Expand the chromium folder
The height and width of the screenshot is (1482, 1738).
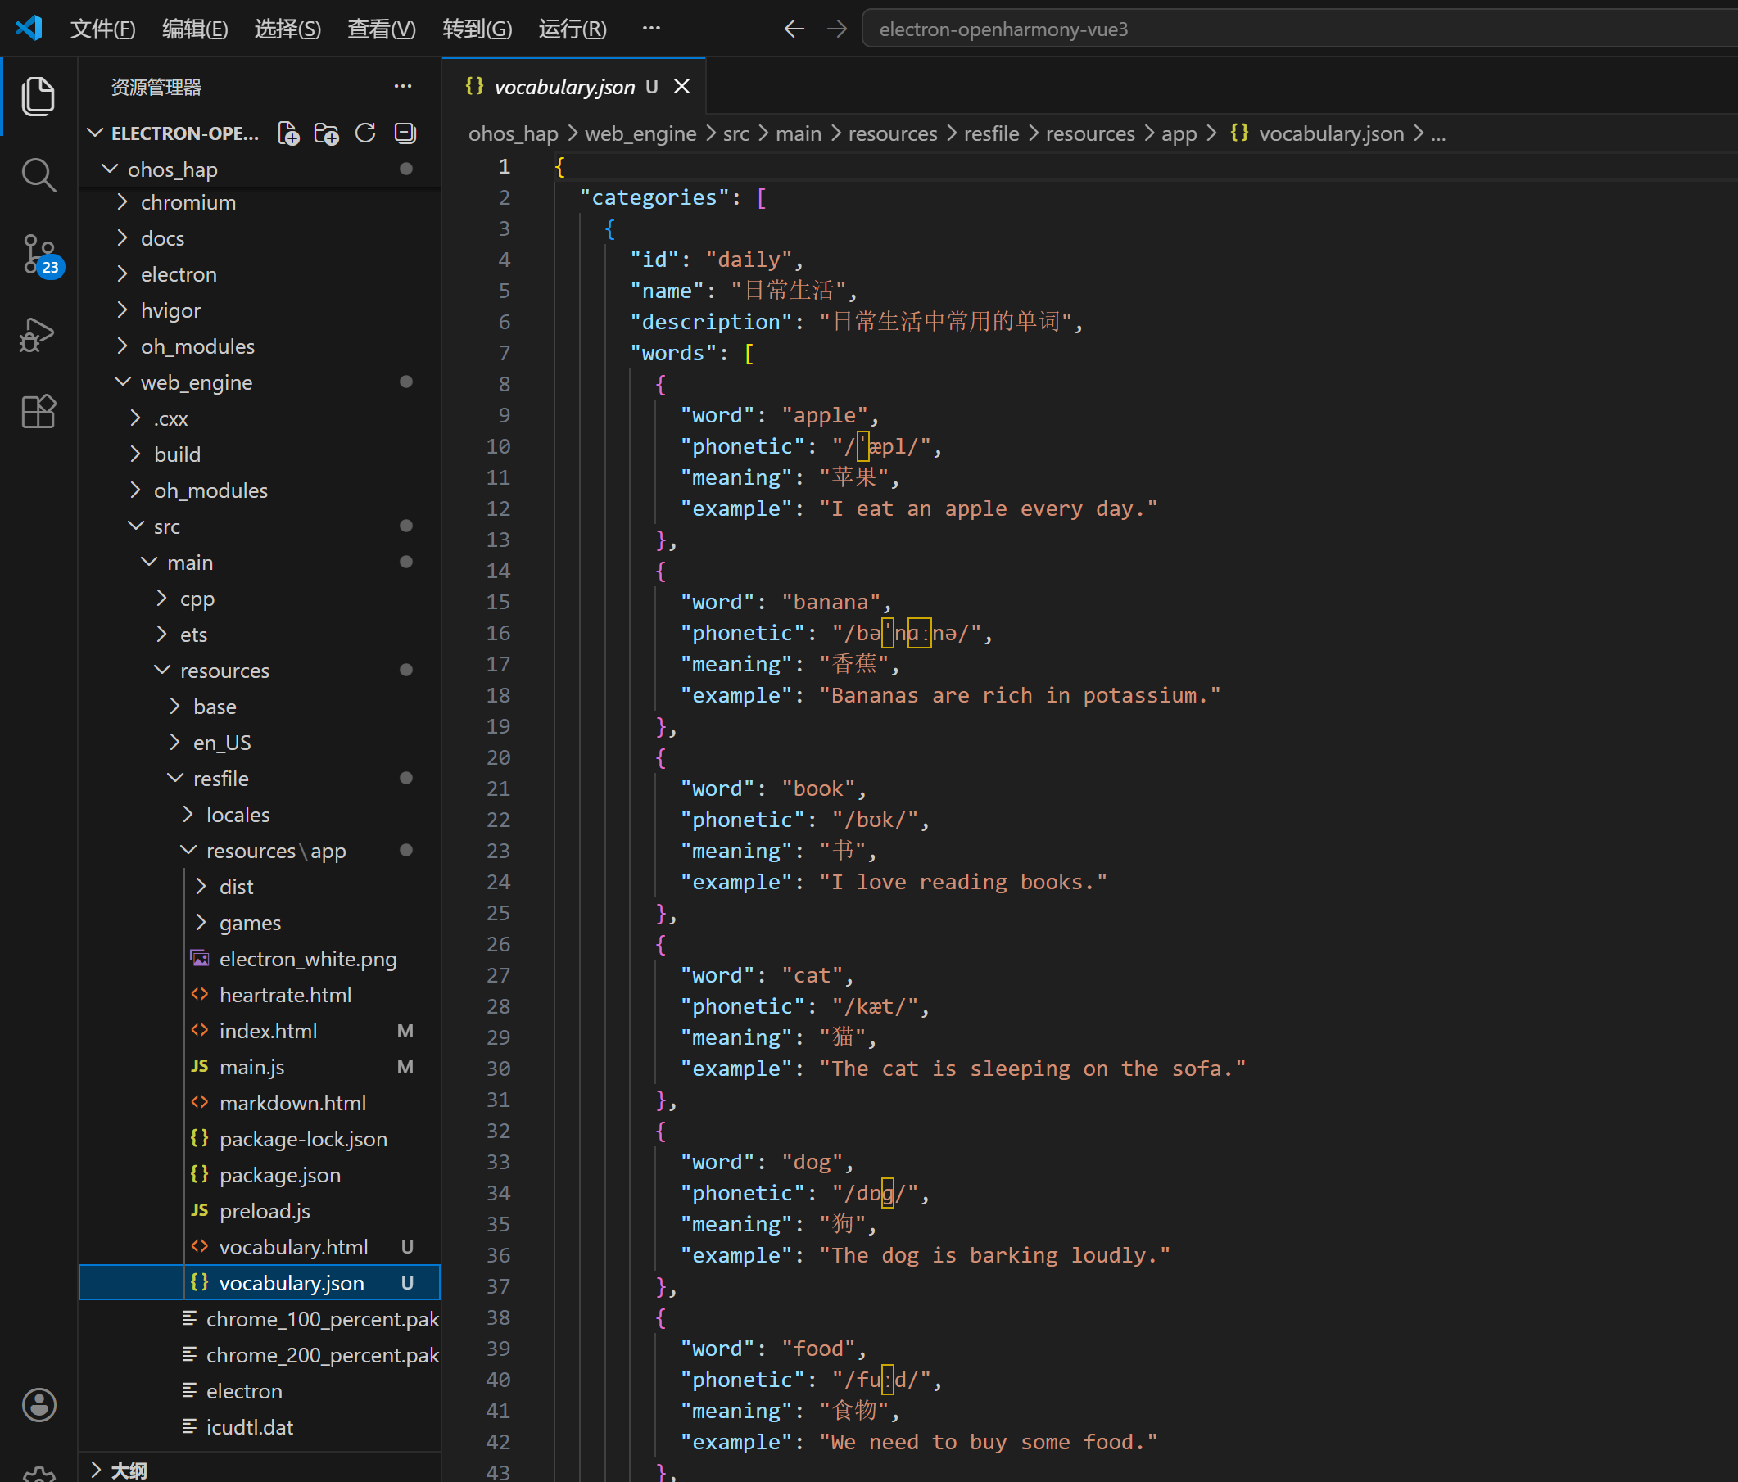point(188,203)
